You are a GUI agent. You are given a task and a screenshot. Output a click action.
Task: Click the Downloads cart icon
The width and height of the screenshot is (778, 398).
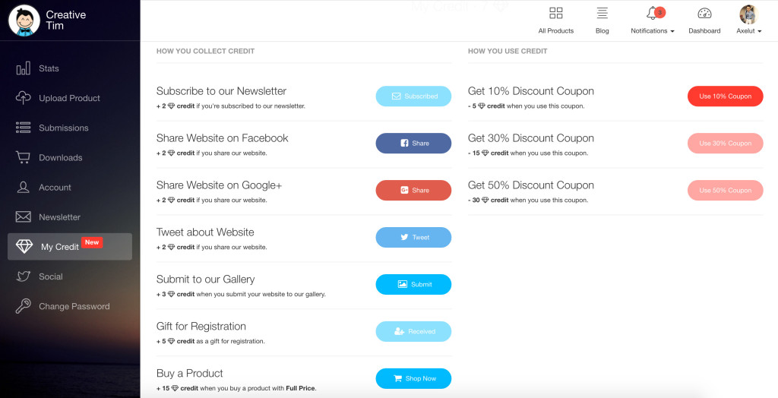point(24,157)
